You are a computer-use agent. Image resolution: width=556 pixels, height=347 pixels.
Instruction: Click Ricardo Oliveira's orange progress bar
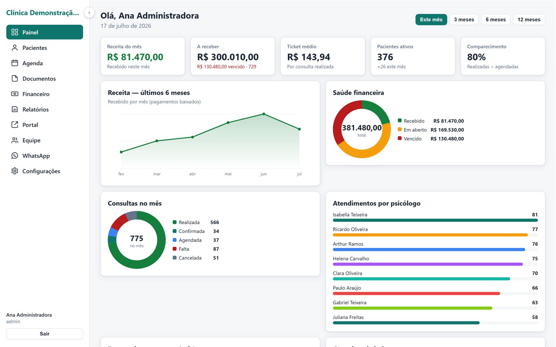coord(430,235)
